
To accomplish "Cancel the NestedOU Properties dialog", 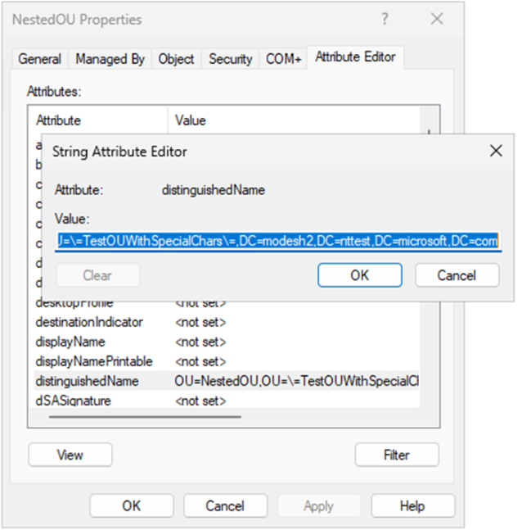I will click(x=225, y=505).
